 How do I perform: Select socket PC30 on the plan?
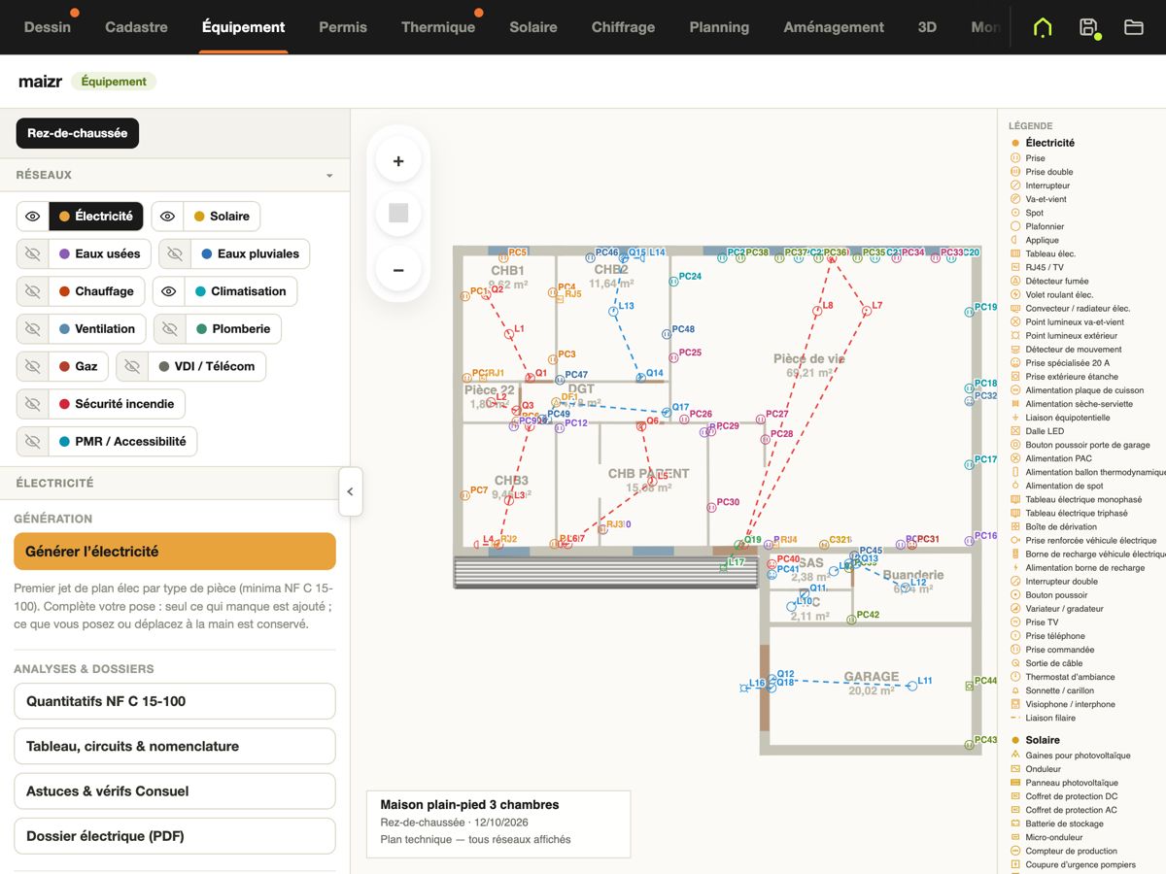711,505
